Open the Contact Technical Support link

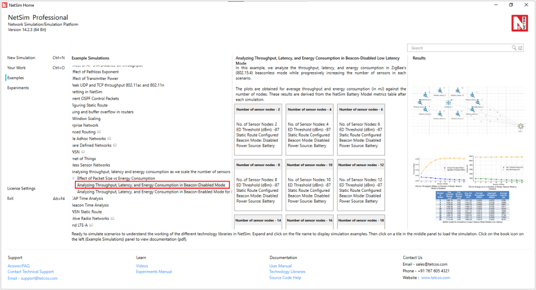31,272
